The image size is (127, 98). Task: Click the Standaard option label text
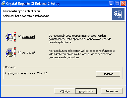[x=29, y=37]
